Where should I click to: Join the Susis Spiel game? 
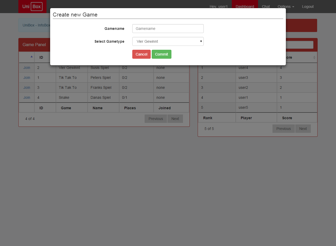27,68
